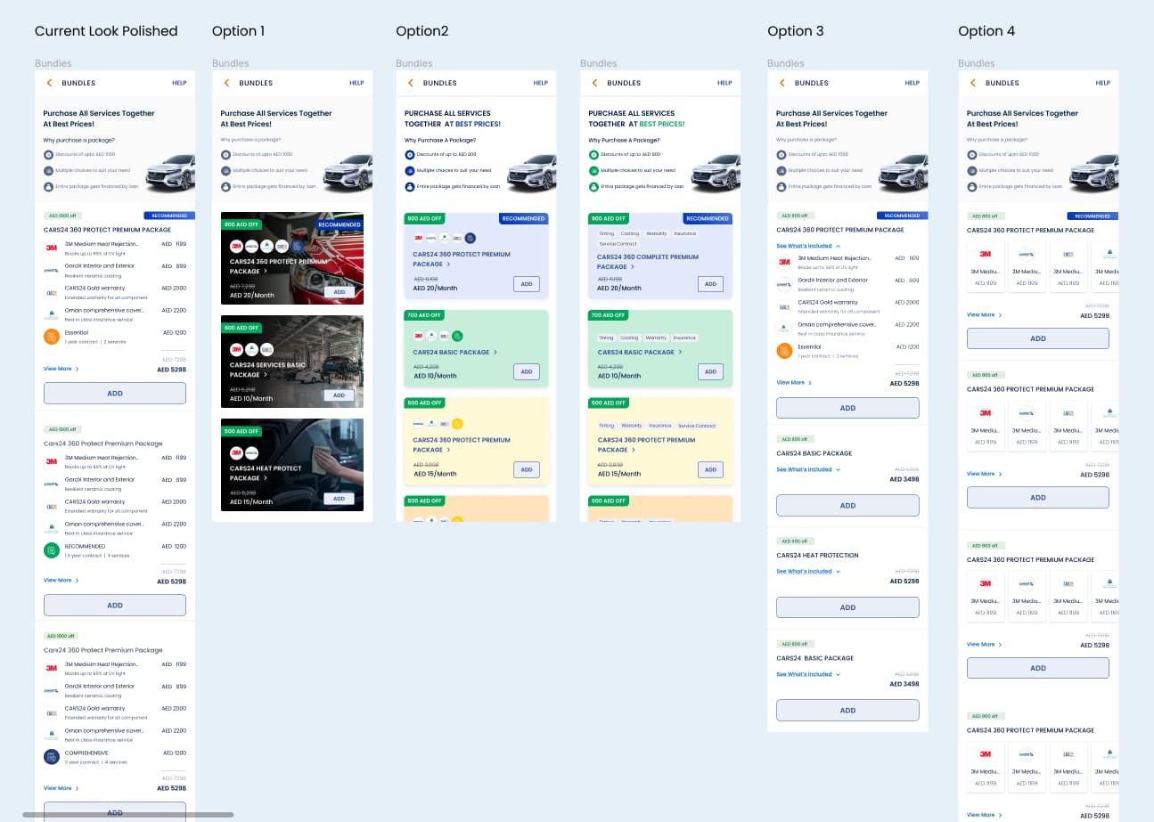Select 'Current Look Polished' heading text
The width and height of the screenshot is (1154, 822).
click(106, 31)
